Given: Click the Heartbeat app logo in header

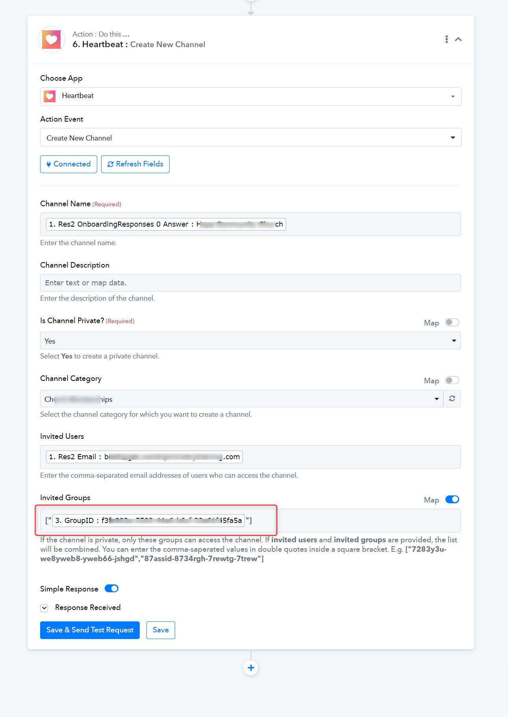Looking at the screenshot, I should coord(51,39).
